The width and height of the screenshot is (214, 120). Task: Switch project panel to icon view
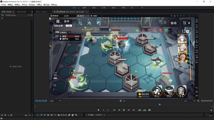5,115
